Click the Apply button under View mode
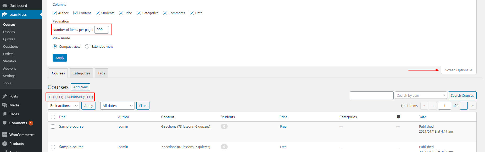 [59, 57]
